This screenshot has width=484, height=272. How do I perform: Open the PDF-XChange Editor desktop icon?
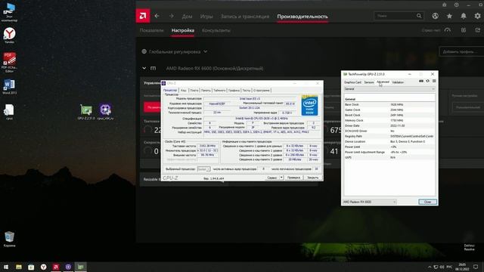pyautogui.click(x=9, y=63)
